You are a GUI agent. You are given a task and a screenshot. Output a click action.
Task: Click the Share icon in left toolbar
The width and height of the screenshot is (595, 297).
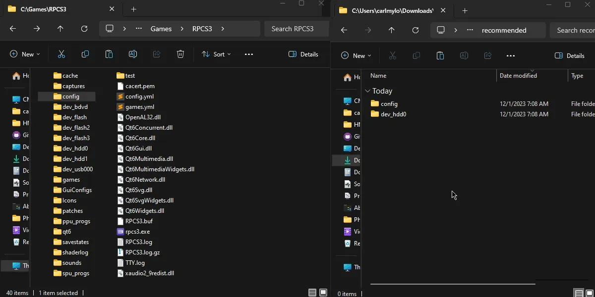tap(156, 54)
